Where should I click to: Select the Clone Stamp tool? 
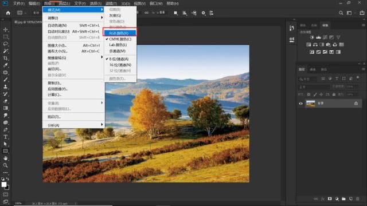tap(5, 86)
